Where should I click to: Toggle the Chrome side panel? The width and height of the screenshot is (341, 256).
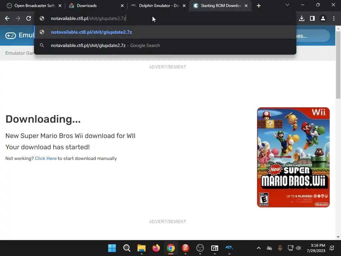coord(312,19)
